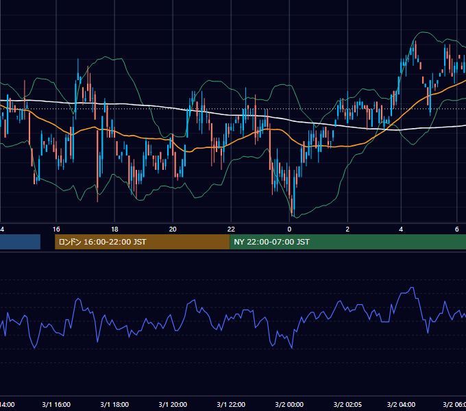Click the 22 hour label on price chart axis
Screen dimensions: 466x411
tap(231, 229)
